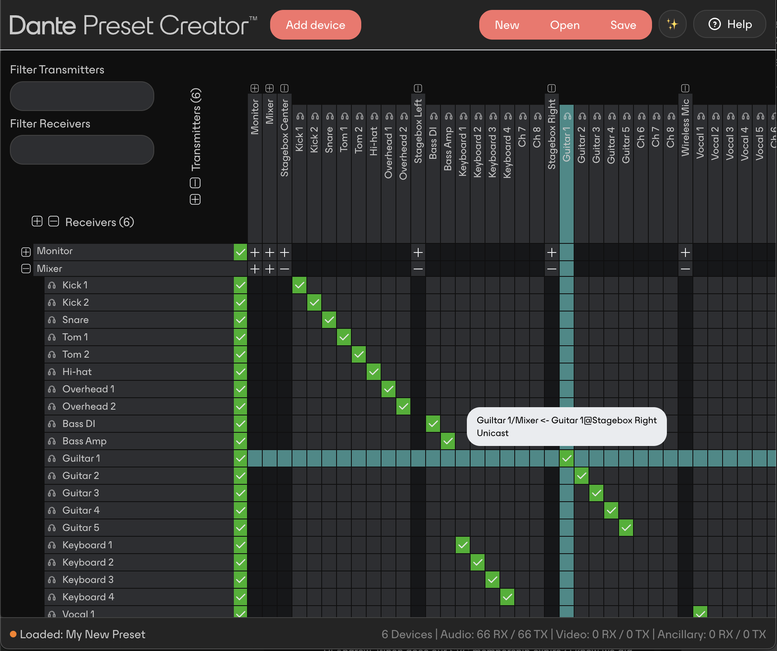The width and height of the screenshot is (777, 651).
Task: Toggle Kick 2 to Kick 2 subscription
Action: click(x=314, y=302)
